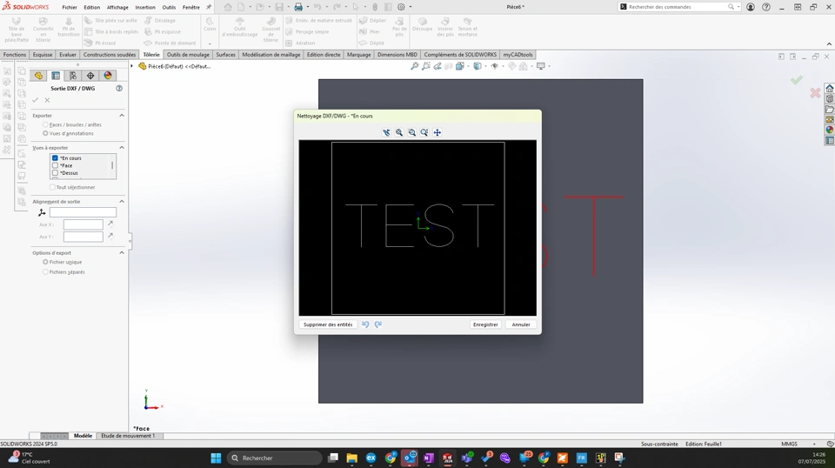Click the redo arrow in the cleanup dialog

click(378, 324)
